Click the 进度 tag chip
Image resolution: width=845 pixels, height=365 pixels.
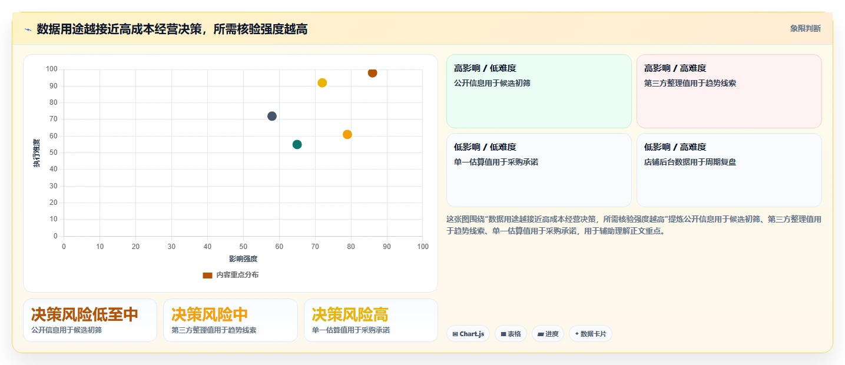[548, 334]
